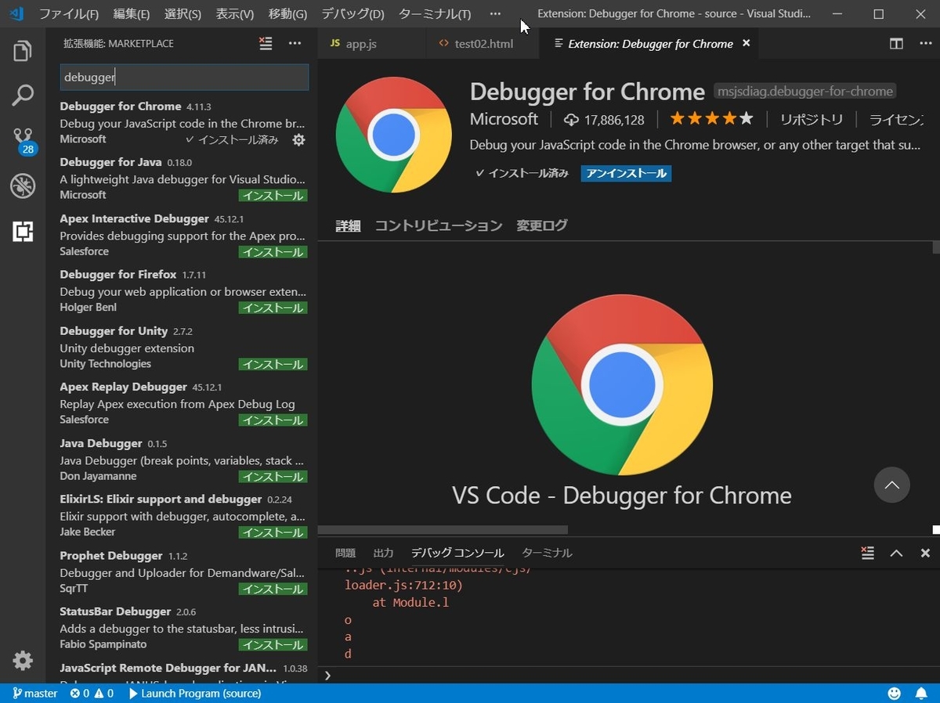The image size is (940, 703).
Task: Click the VS Code logo icon in title bar
Action: [x=16, y=14]
